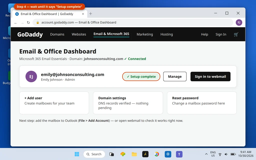The width and height of the screenshot is (256, 160).
Task: Click the johnsonconsulting.com domain text
Action: pos(103,59)
